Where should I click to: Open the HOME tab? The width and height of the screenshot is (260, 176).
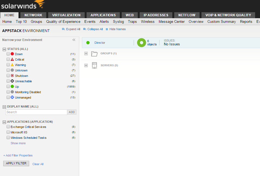(x=10, y=15)
